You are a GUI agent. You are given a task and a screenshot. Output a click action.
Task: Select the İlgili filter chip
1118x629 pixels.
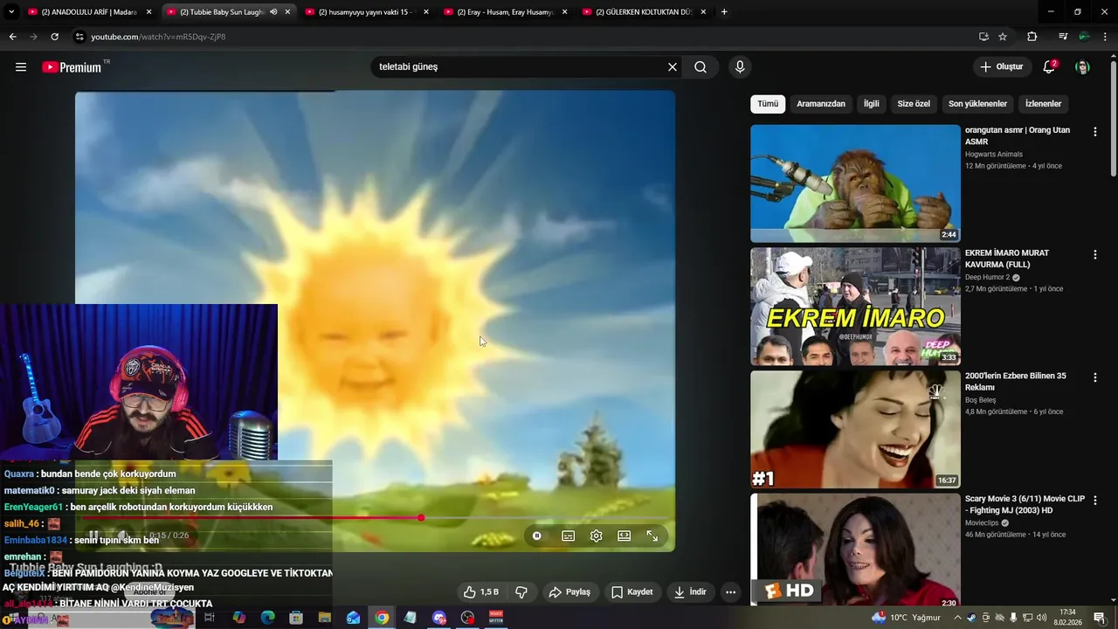coord(872,104)
